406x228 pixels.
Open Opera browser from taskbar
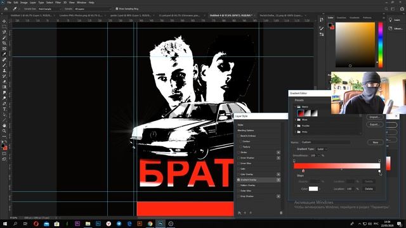[36, 224]
